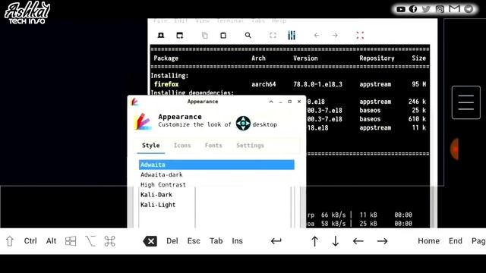The image size is (486, 273).
Task: Switch to the Fonts tab
Action: click(213, 146)
